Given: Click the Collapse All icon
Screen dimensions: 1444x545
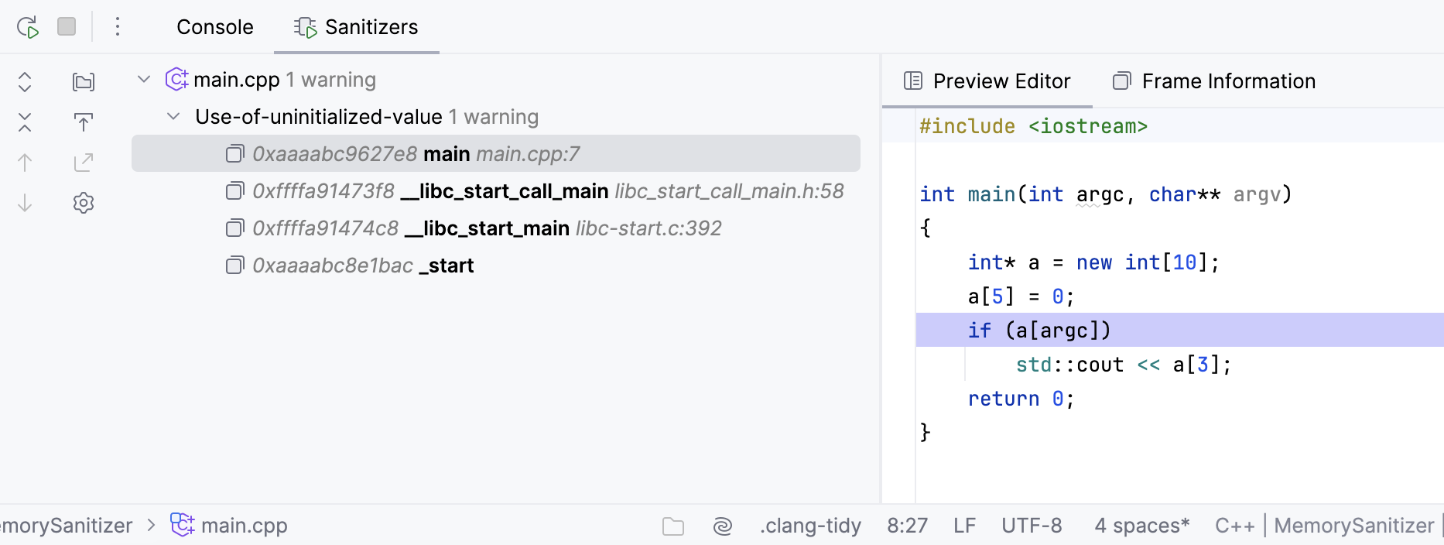Looking at the screenshot, I should pos(25,122).
